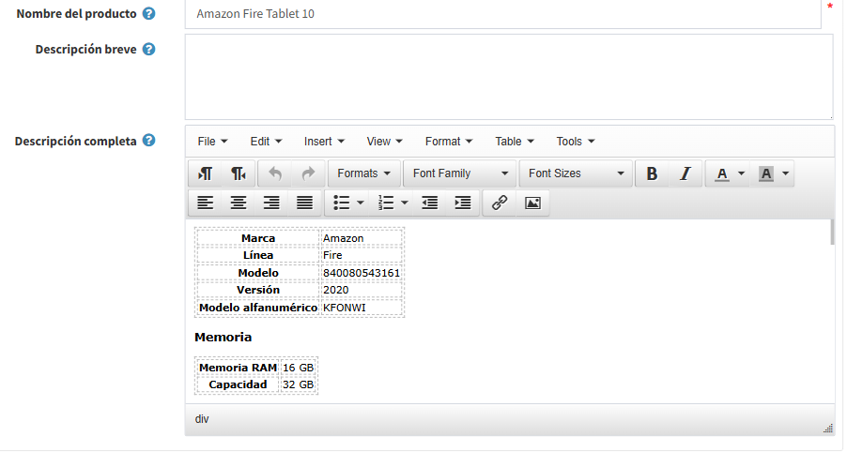
Task: Open the Tools menu
Action: 575,142
